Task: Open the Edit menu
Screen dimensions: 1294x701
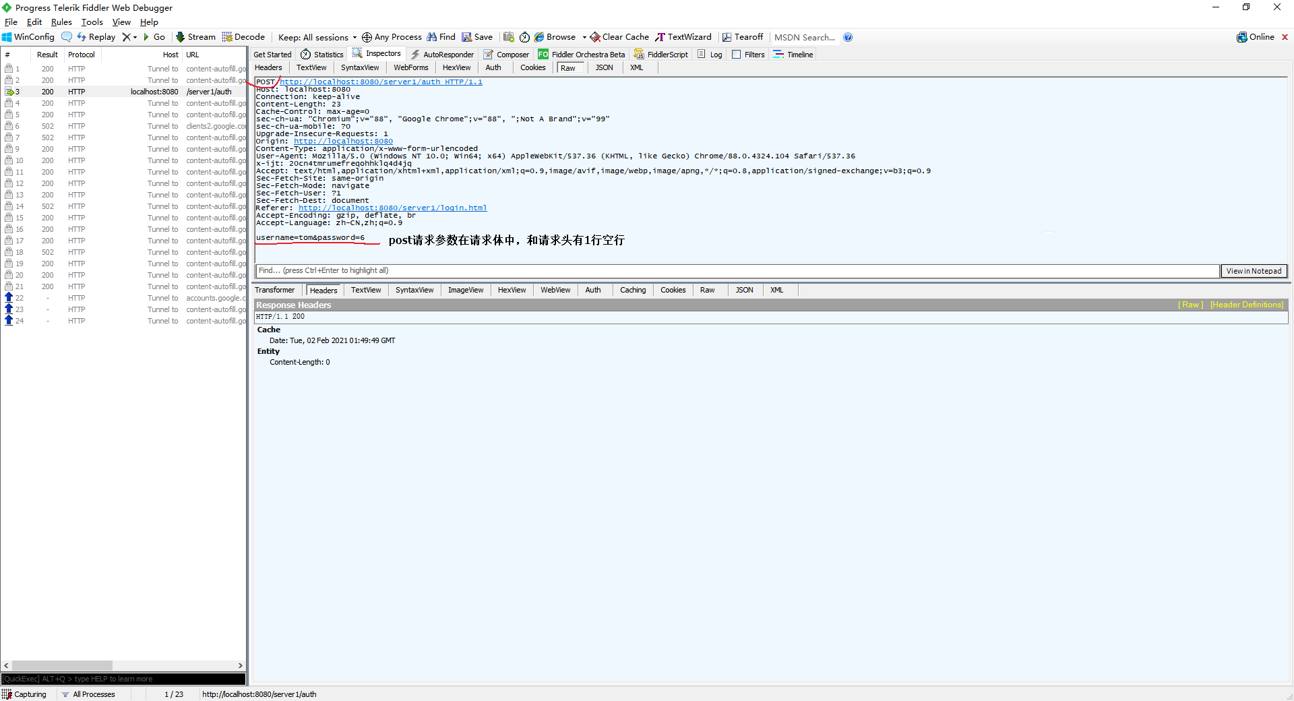Action: coord(34,22)
